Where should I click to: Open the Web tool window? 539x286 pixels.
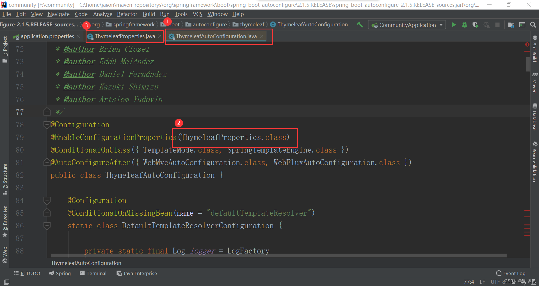[5, 255]
